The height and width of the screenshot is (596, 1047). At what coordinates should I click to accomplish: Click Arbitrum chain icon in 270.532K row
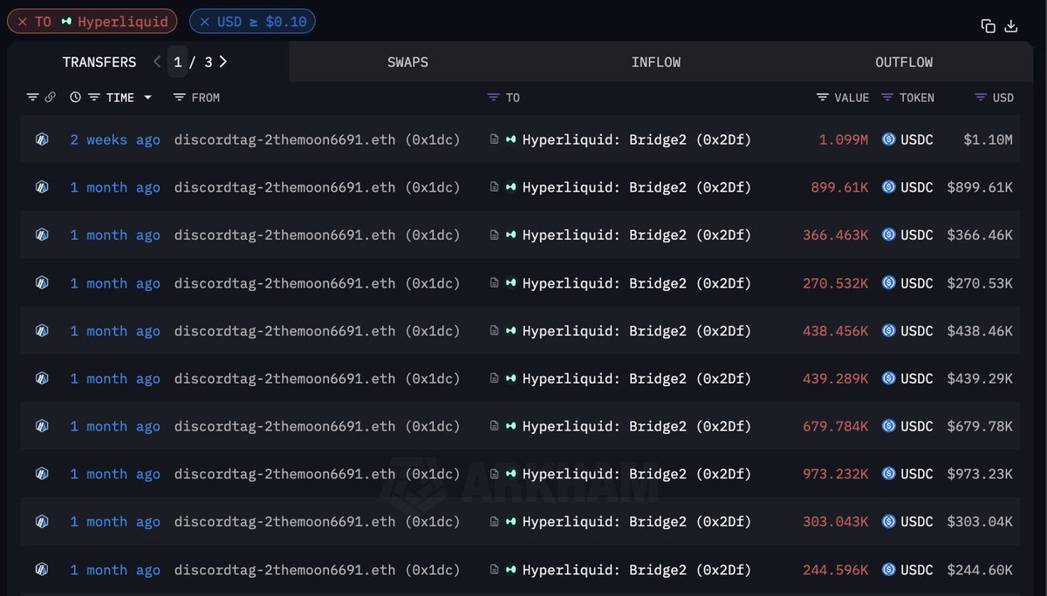(41, 283)
